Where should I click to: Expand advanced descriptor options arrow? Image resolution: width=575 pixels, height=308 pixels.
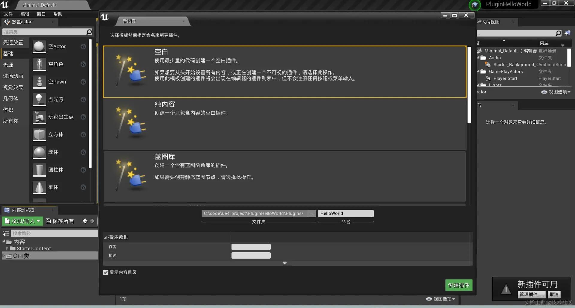[285, 263]
